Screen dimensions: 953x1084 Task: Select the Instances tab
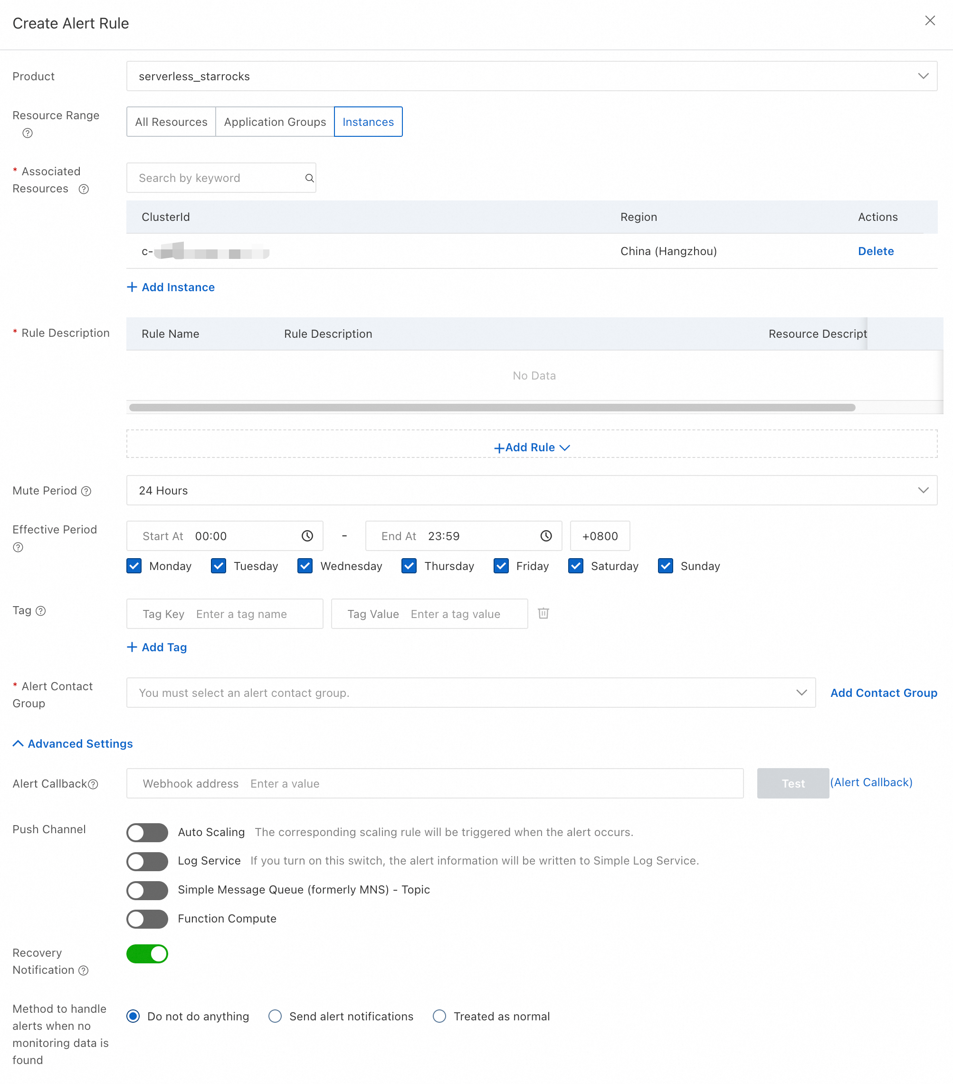[368, 122]
